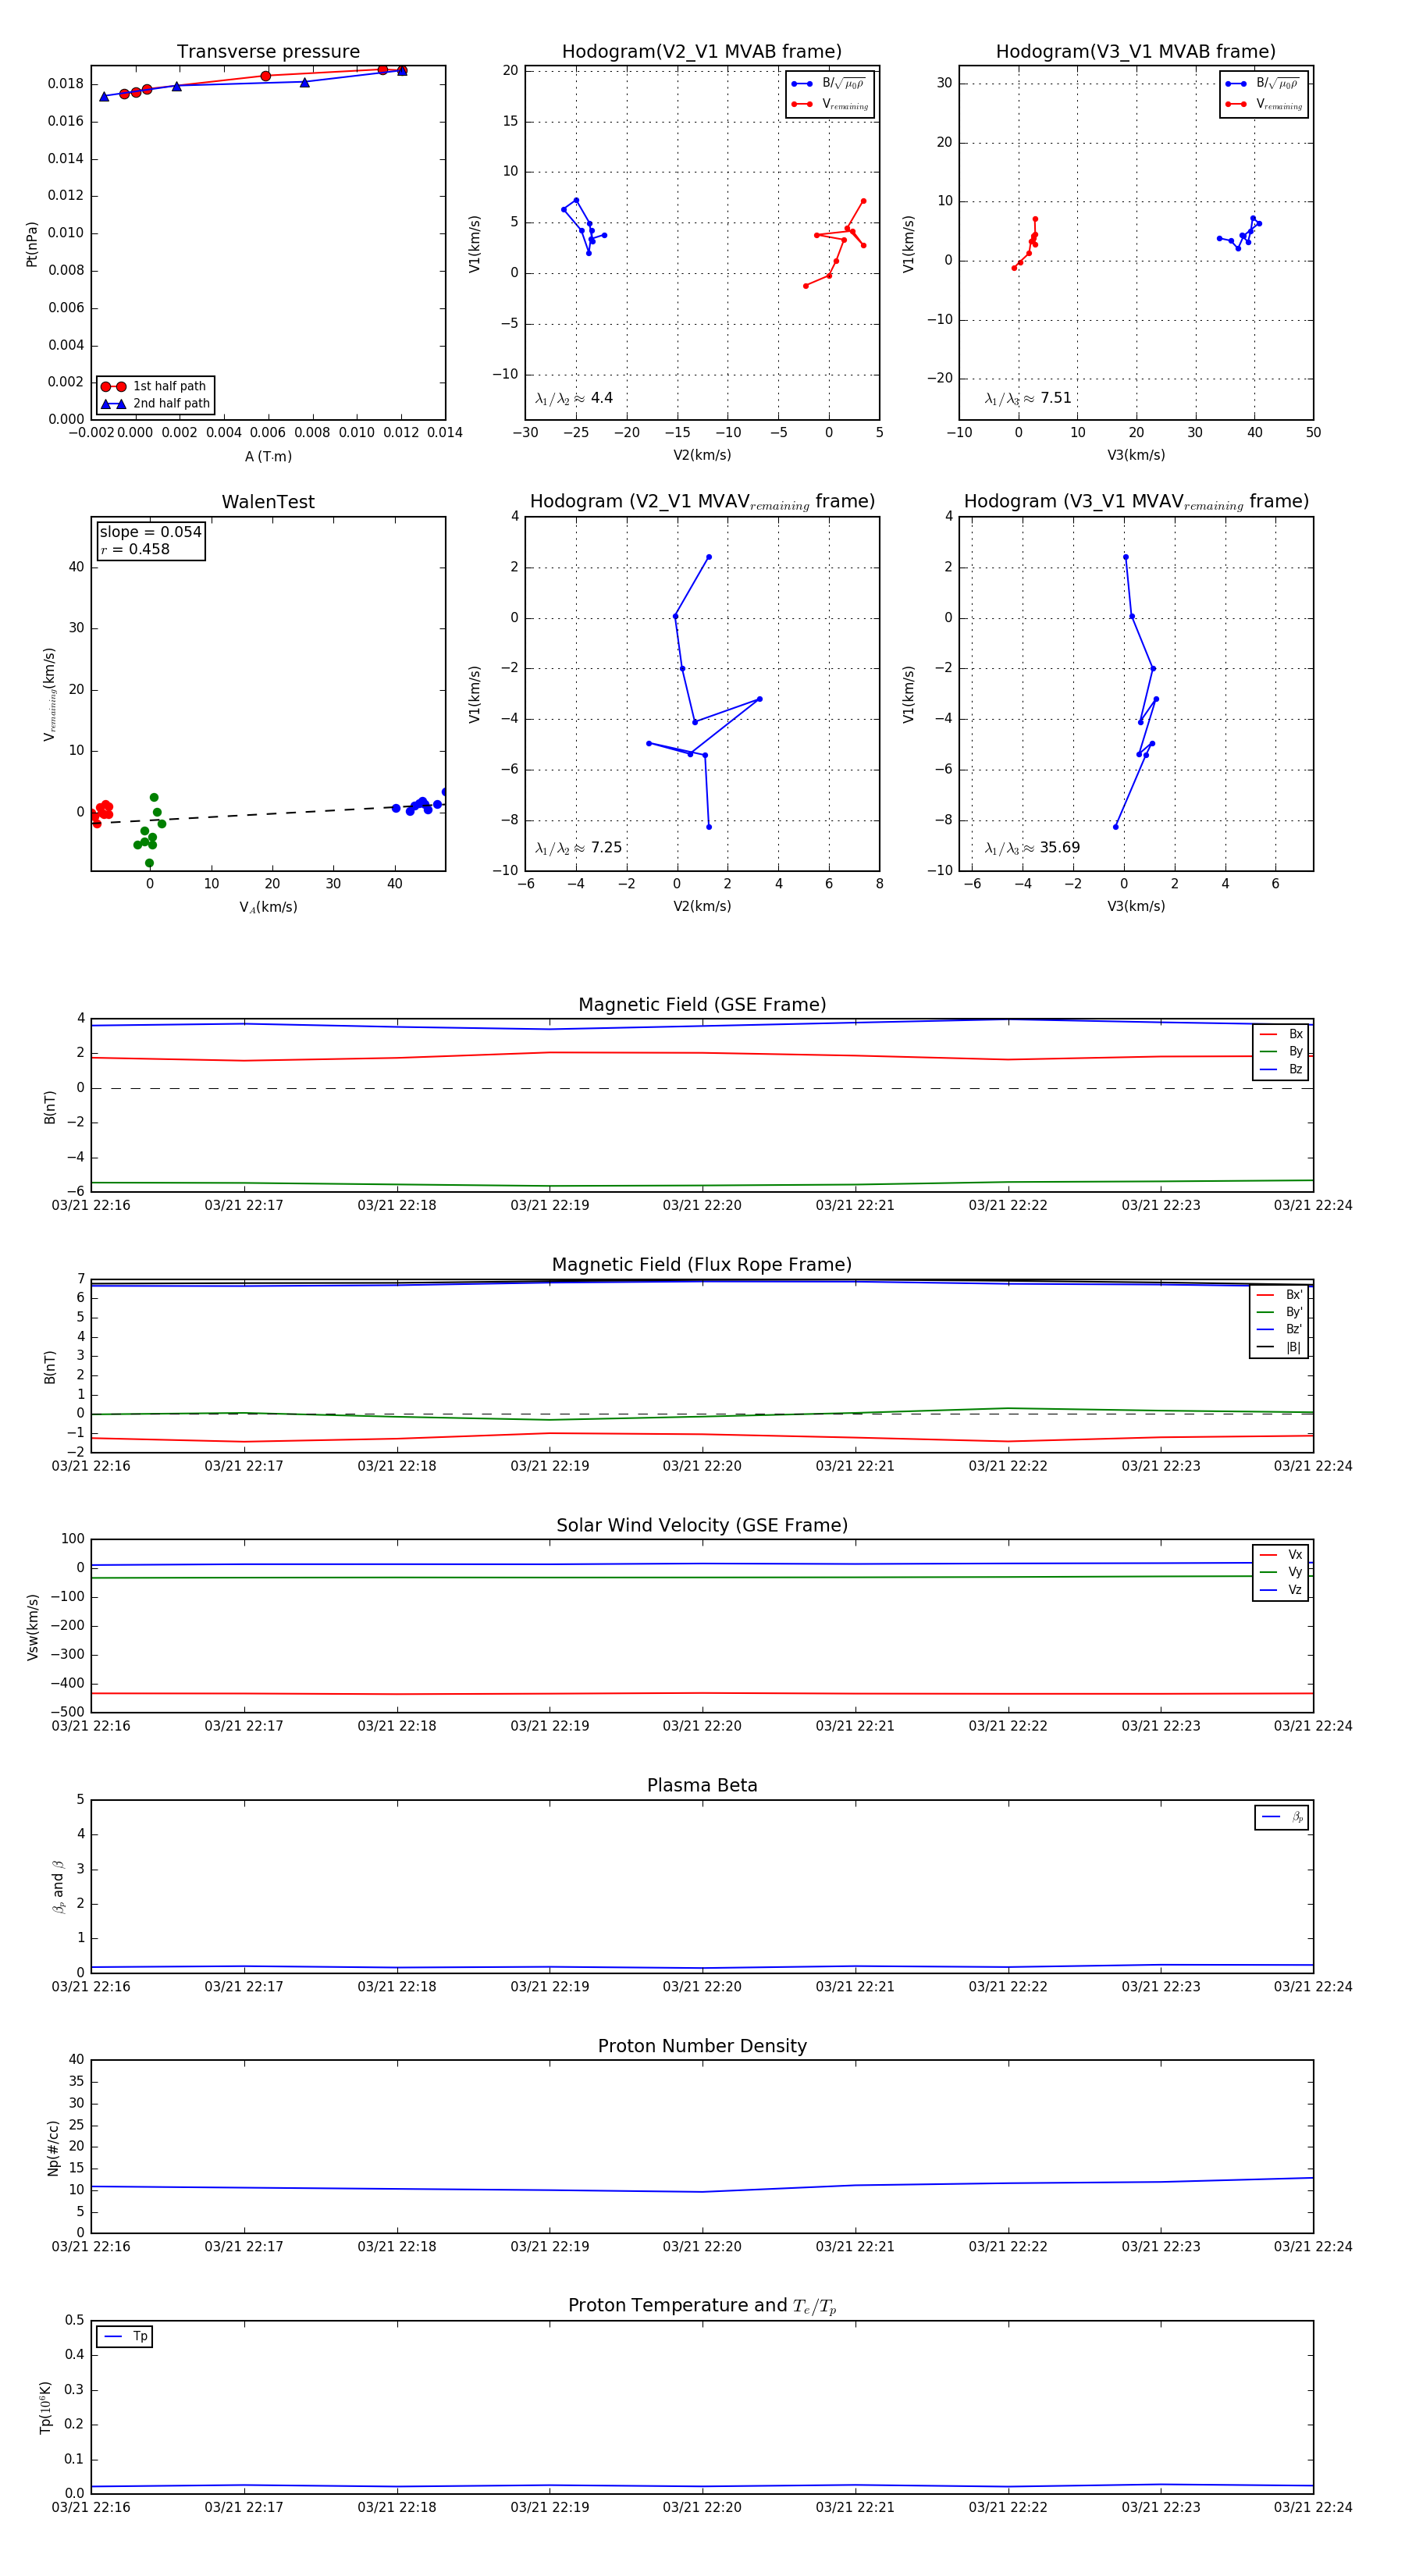
Task: Click the "λ1/λ3 ≈ 35.69" annotation
Action: 1032,848
